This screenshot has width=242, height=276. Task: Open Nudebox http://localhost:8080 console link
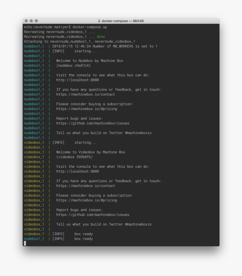click(x=77, y=80)
